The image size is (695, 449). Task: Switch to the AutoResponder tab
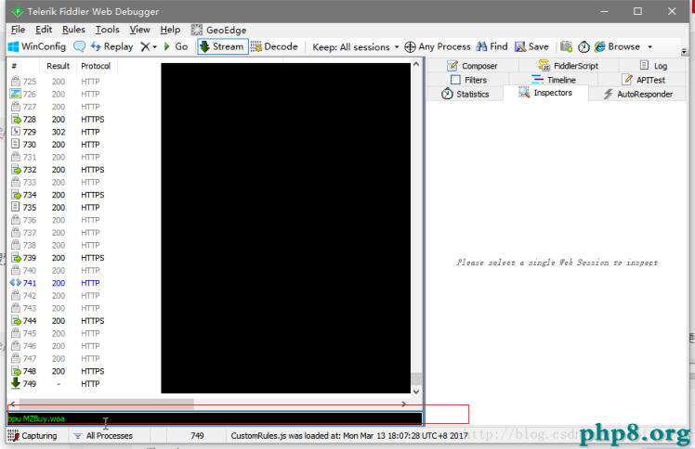click(x=637, y=94)
